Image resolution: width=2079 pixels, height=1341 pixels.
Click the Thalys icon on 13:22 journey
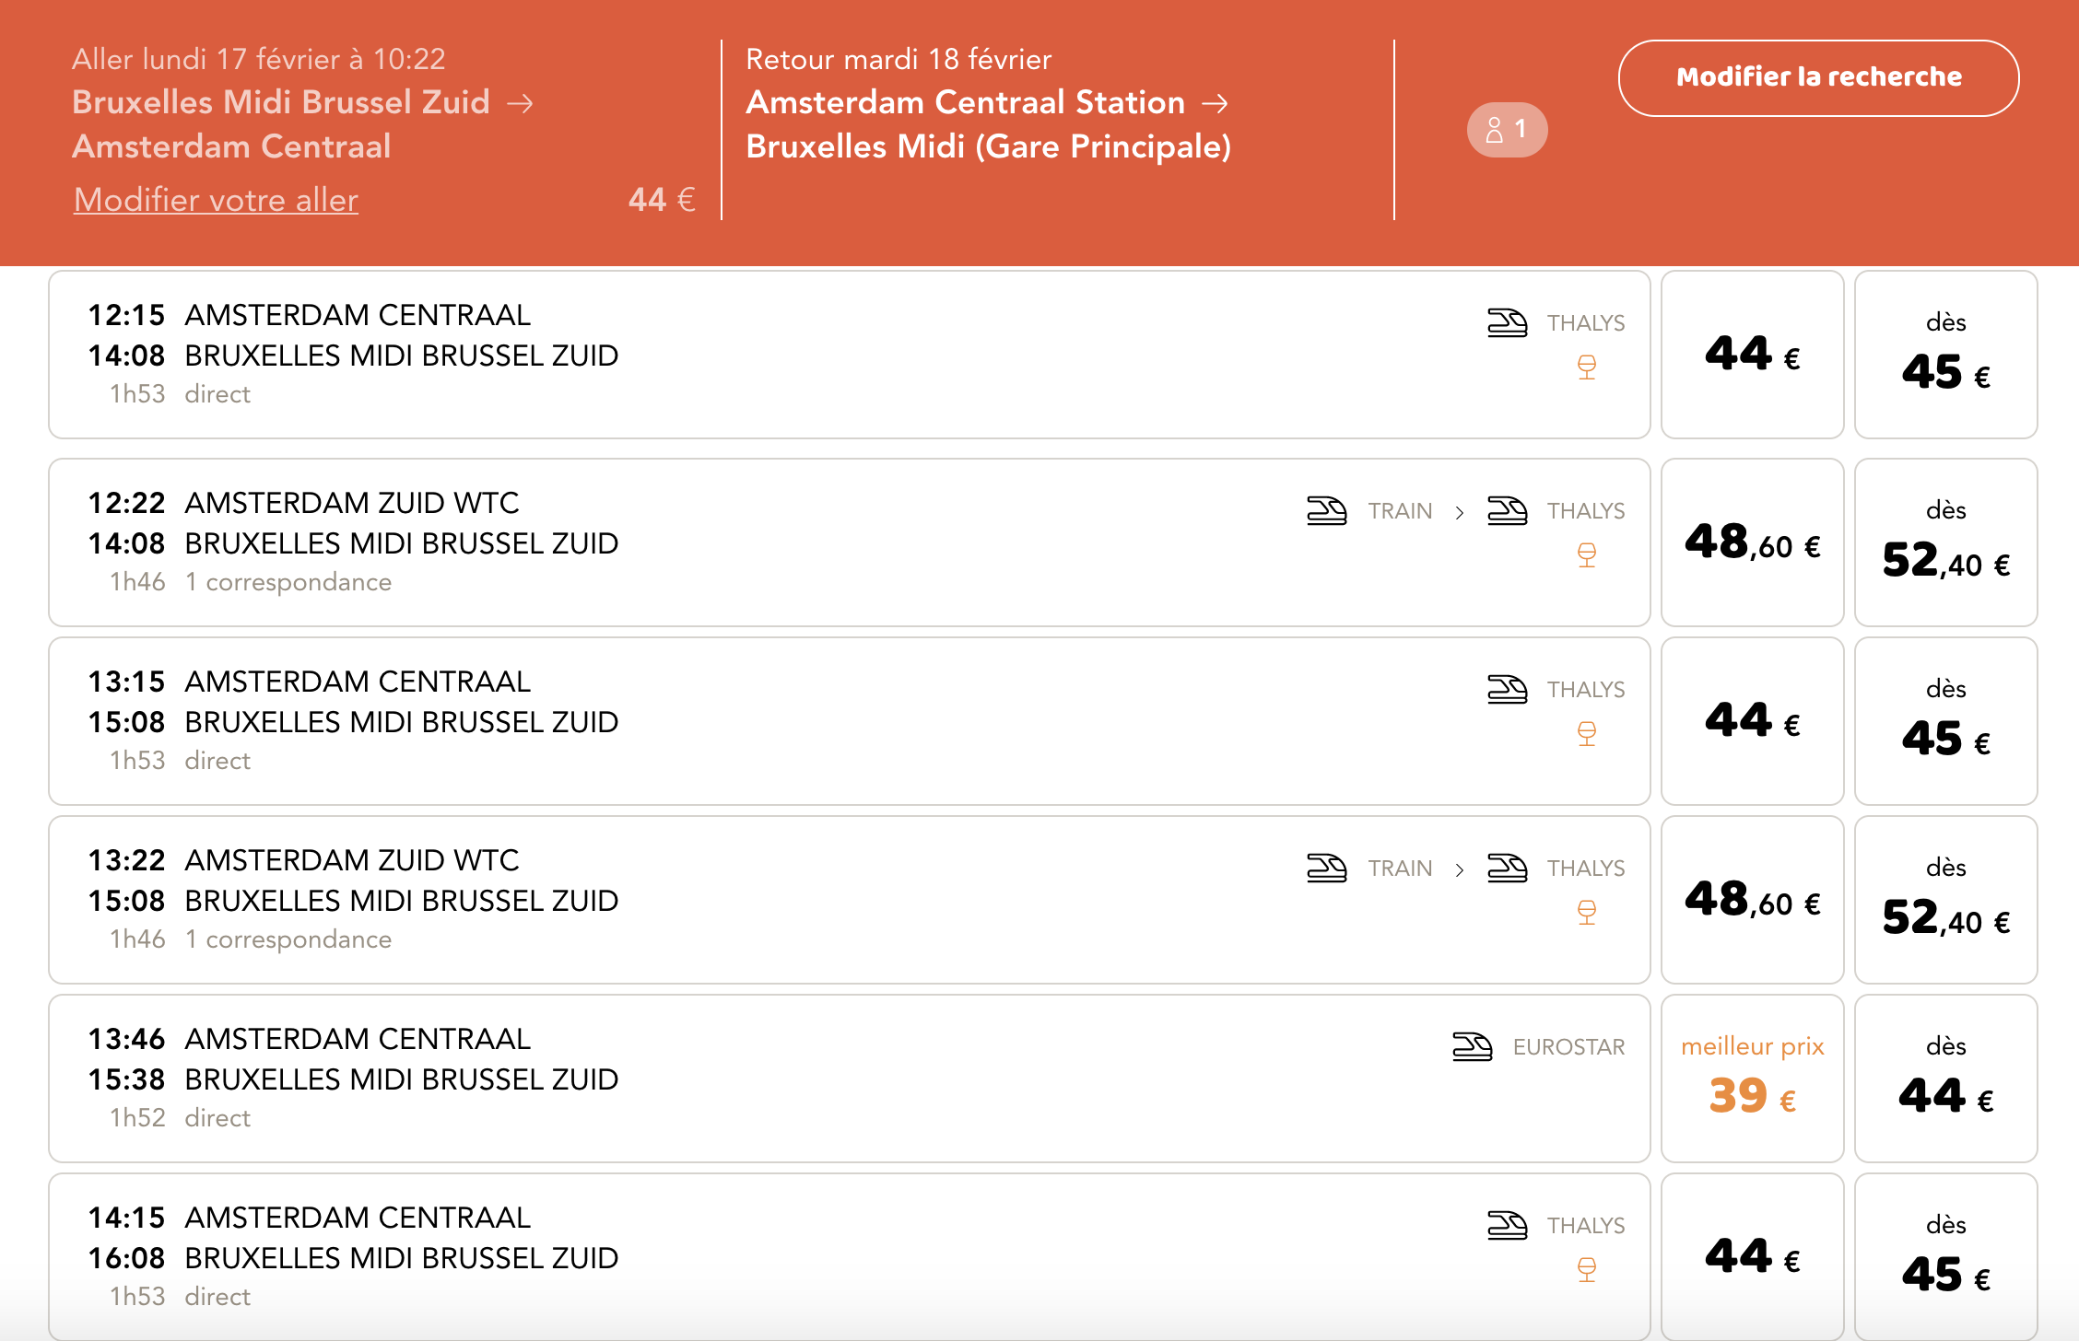coord(1507,869)
